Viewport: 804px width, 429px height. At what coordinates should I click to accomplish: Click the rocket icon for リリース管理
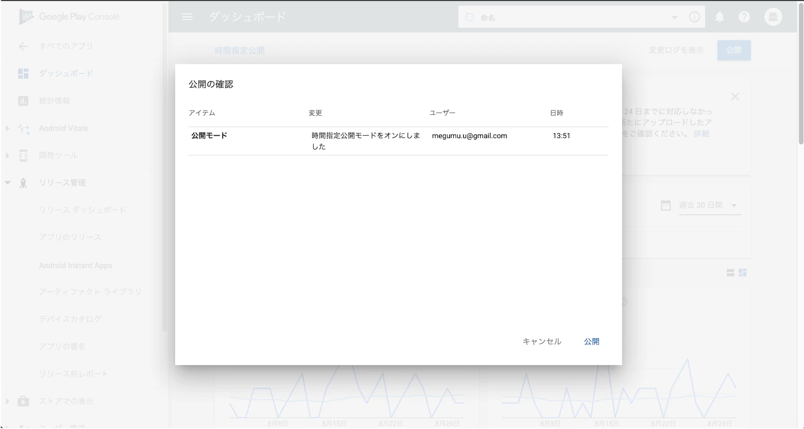tap(23, 183)
